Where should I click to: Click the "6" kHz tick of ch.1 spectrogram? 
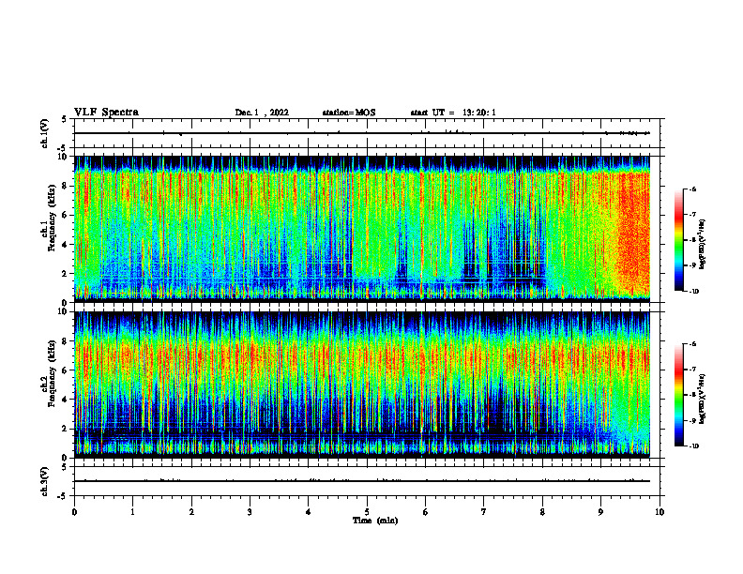[x=66, y=215]
